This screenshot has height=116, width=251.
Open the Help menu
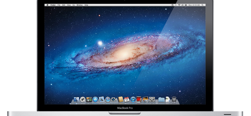click(86, 5)
